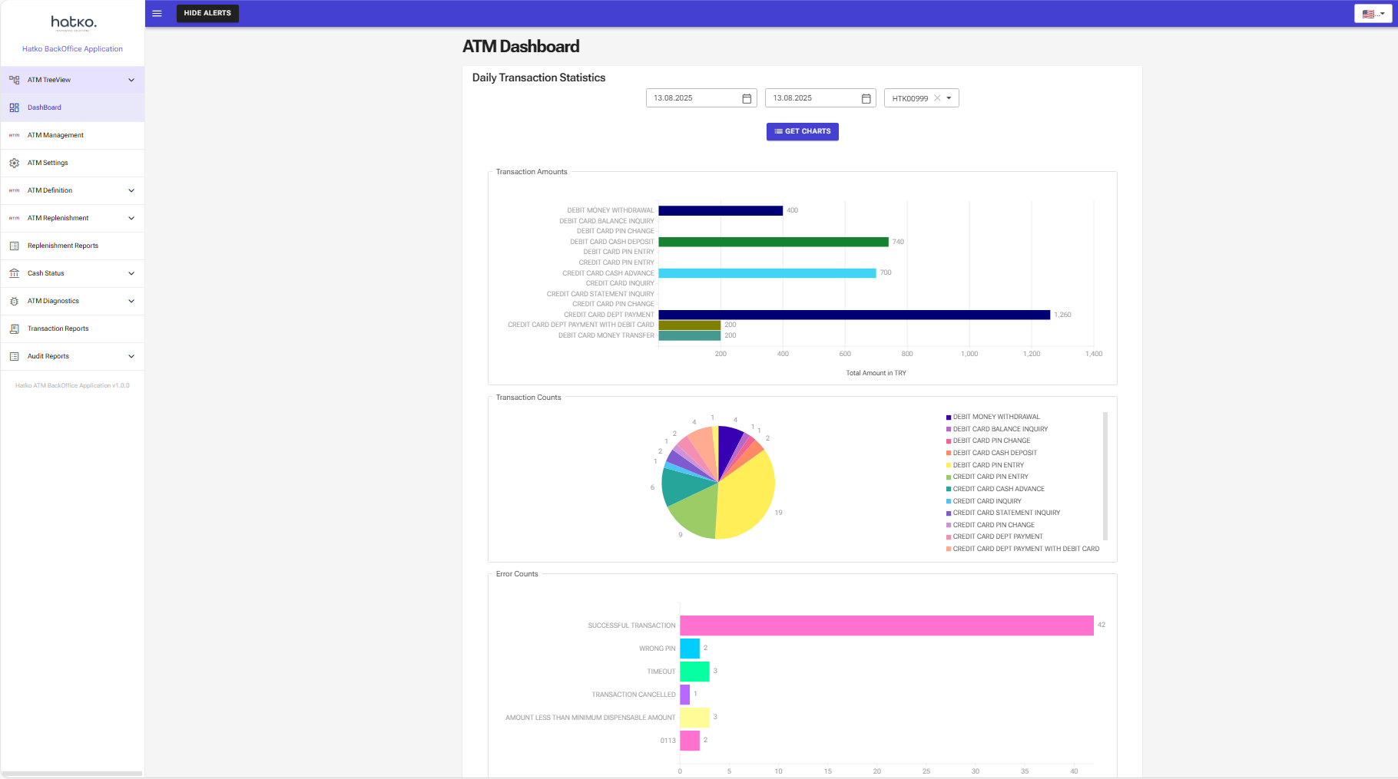Click the hamburger menu icon in top bar
The image size is (1398, 779).
pos(157,13)
